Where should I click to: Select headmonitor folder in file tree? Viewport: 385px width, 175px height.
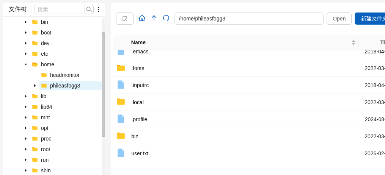click(x=64, y=75)
